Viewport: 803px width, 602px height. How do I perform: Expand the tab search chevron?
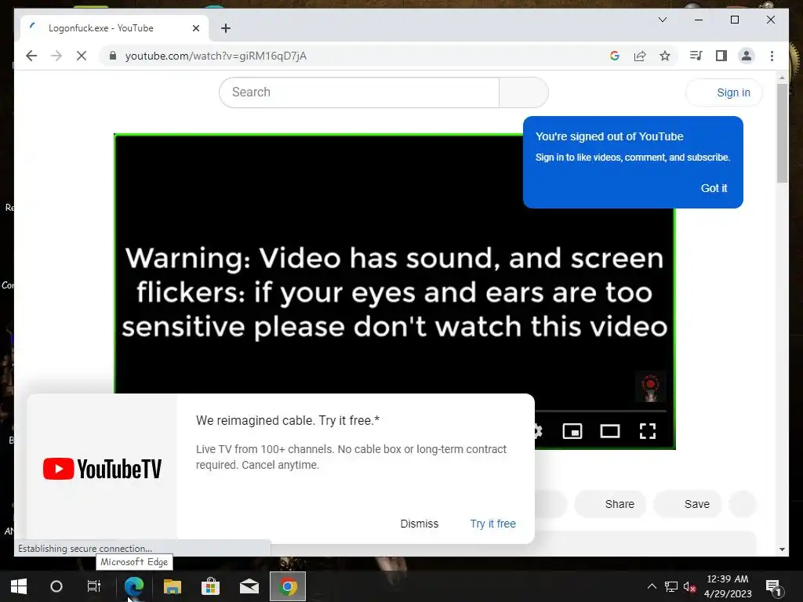click(662, 20)
